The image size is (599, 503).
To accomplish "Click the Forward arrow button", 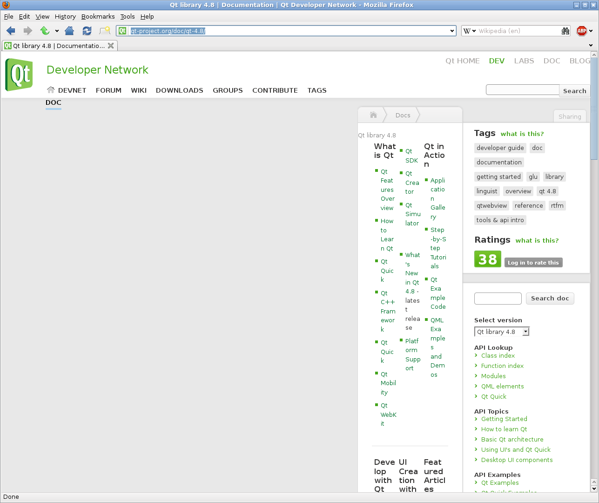I will click(x=28, y=31).
